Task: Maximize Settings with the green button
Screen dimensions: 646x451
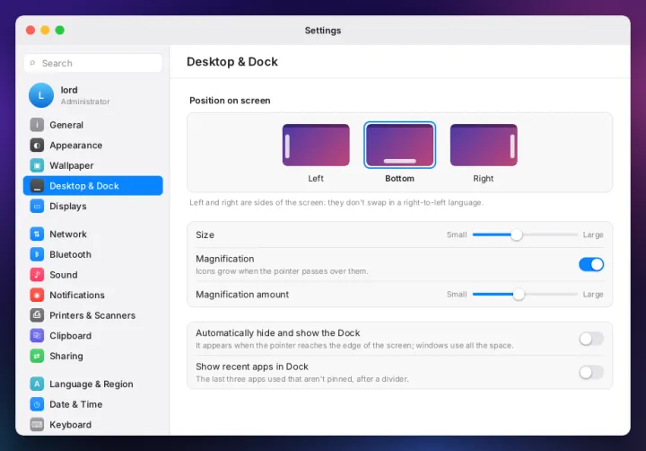Action: coord(60,31)
